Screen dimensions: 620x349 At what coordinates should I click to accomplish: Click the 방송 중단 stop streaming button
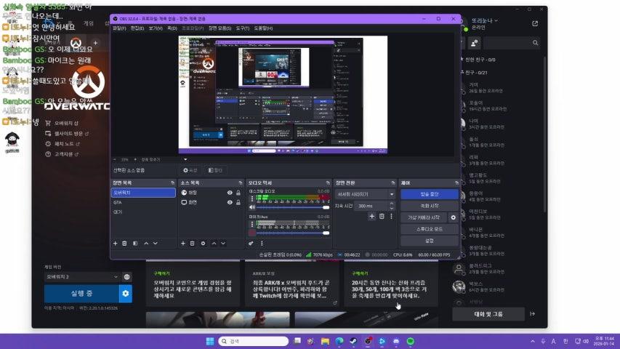(x=429, y=194)
